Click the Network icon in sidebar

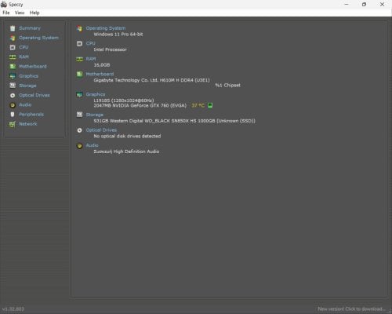[13, 124]
